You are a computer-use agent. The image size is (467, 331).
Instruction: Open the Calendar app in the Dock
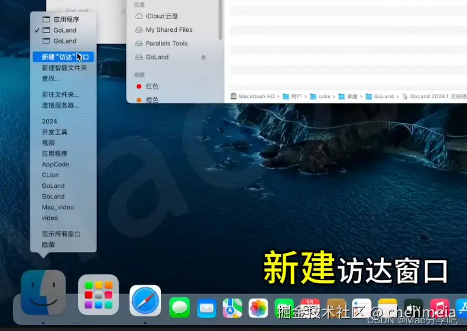[310, 308]
